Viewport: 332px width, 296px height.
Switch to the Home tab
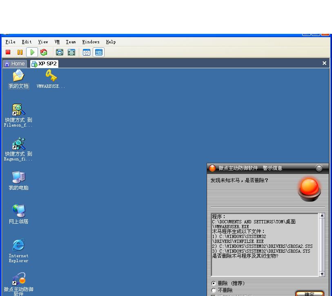(x=15, y=64)
